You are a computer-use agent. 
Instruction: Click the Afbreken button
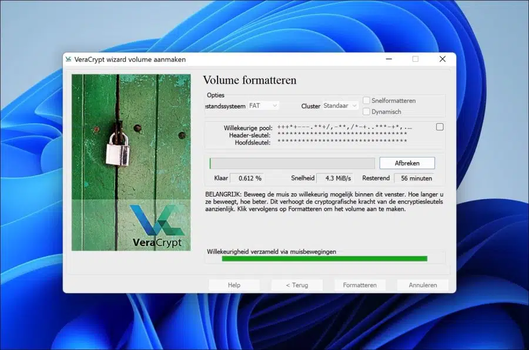407,163
